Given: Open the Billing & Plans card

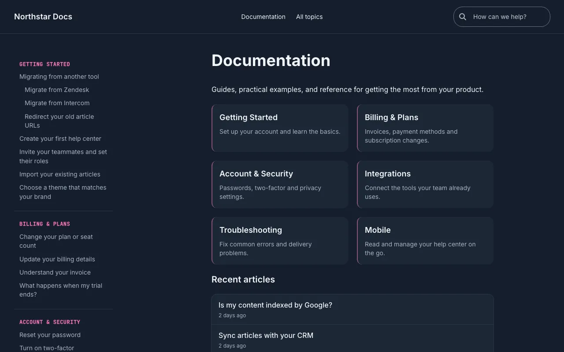Looking at the screenshot, I should pyautogui.click(x=425, y=128).
